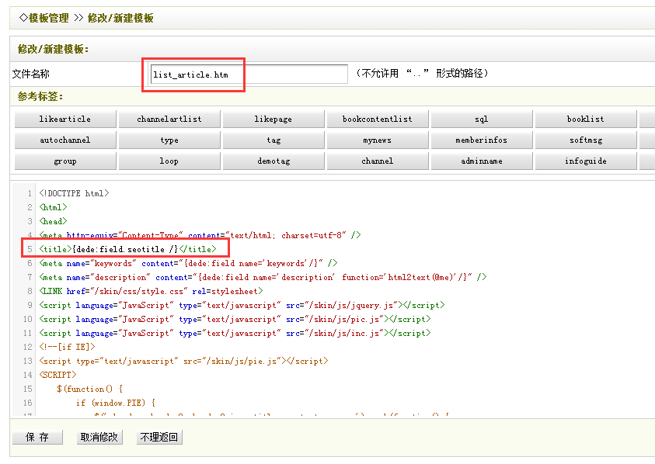Viewport: 655px width, 464px height.
Task: Click the channel tag button
Action: (377, 161)
